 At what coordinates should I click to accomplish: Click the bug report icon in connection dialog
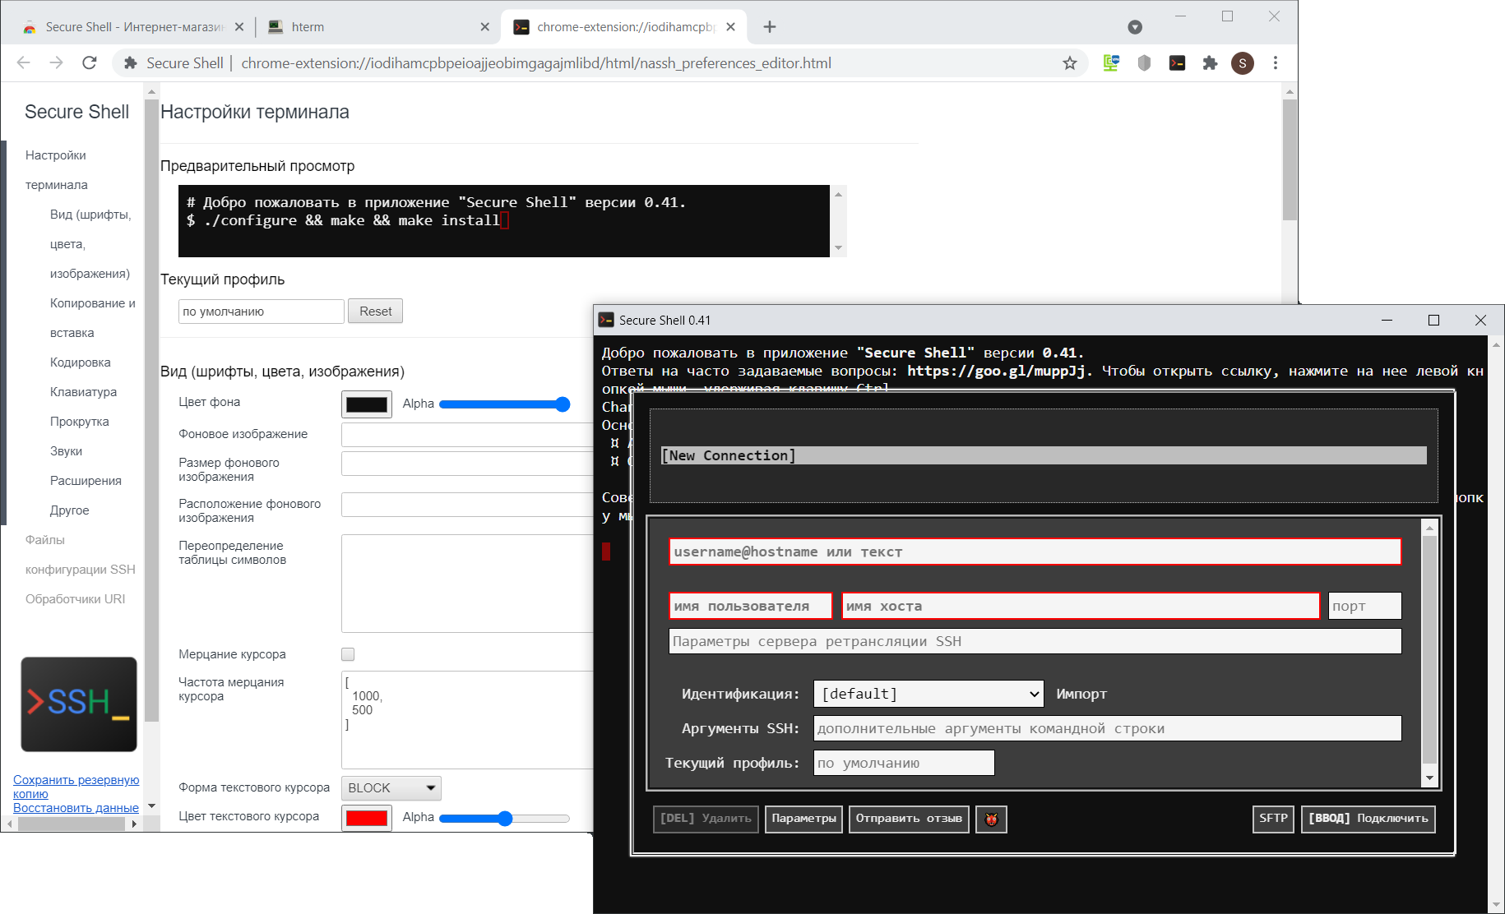pos(991,819)
